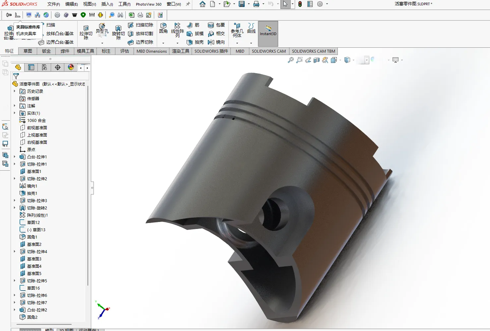This screenshot has width=490, height=331.
Task: Select the 前视基准面 plane in tree
Action: tap(33, 128)
